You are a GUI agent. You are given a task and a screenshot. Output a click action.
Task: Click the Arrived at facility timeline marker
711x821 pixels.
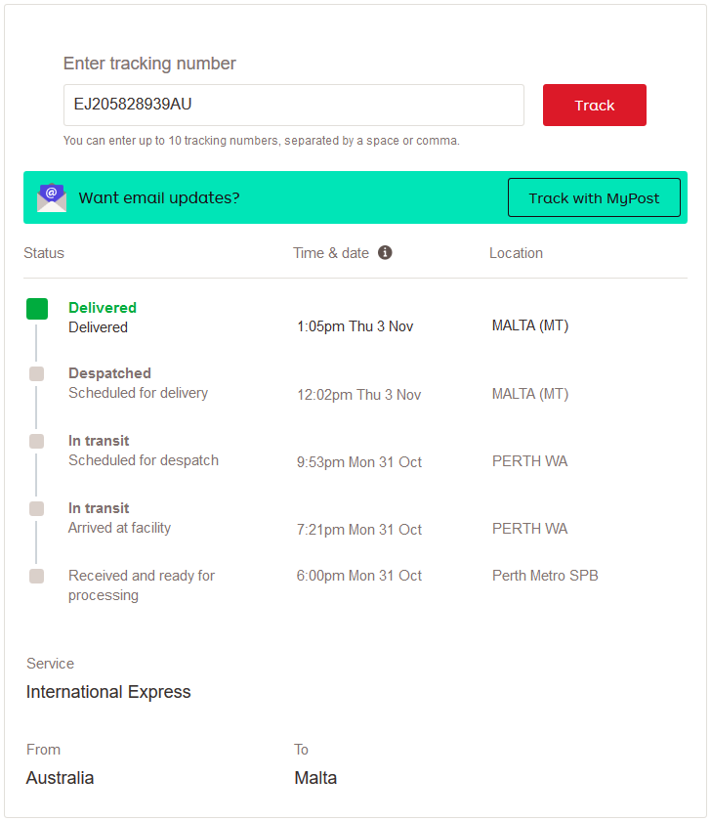point(36,508)
